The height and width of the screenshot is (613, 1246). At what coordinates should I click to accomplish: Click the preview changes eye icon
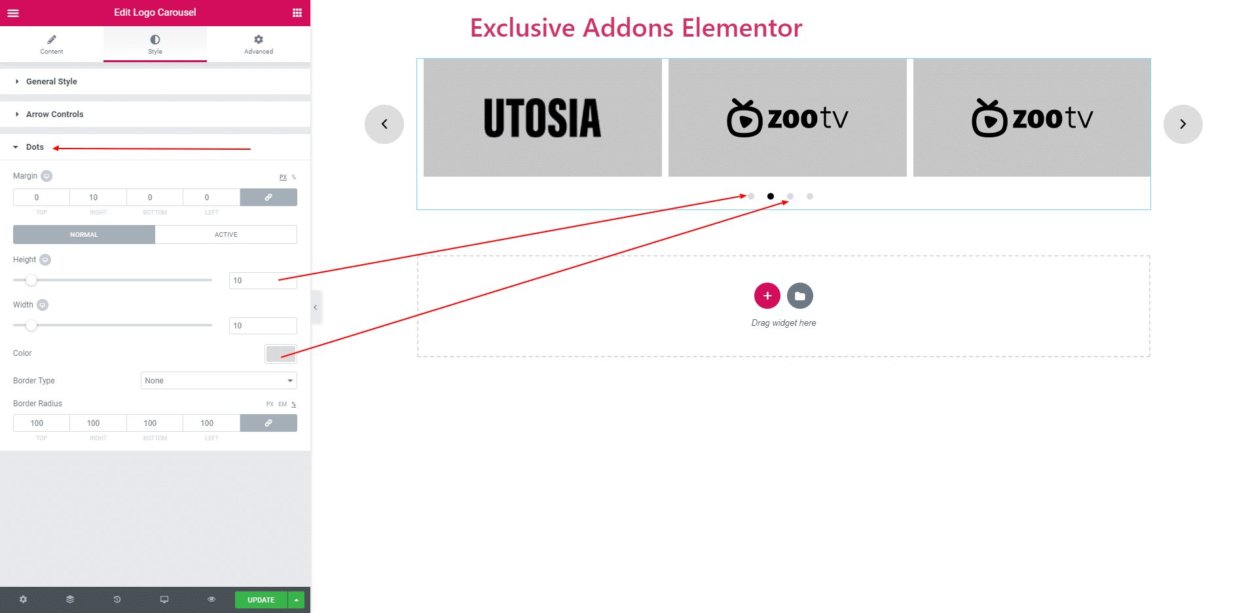coord(211,599)
